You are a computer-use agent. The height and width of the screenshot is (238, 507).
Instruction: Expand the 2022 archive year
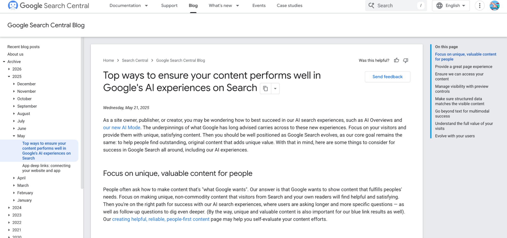coord(9,223)
